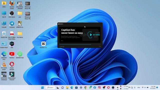
Task: Open the dictionary app shortcut beside Filmora
Action: (x=4, y=74)
